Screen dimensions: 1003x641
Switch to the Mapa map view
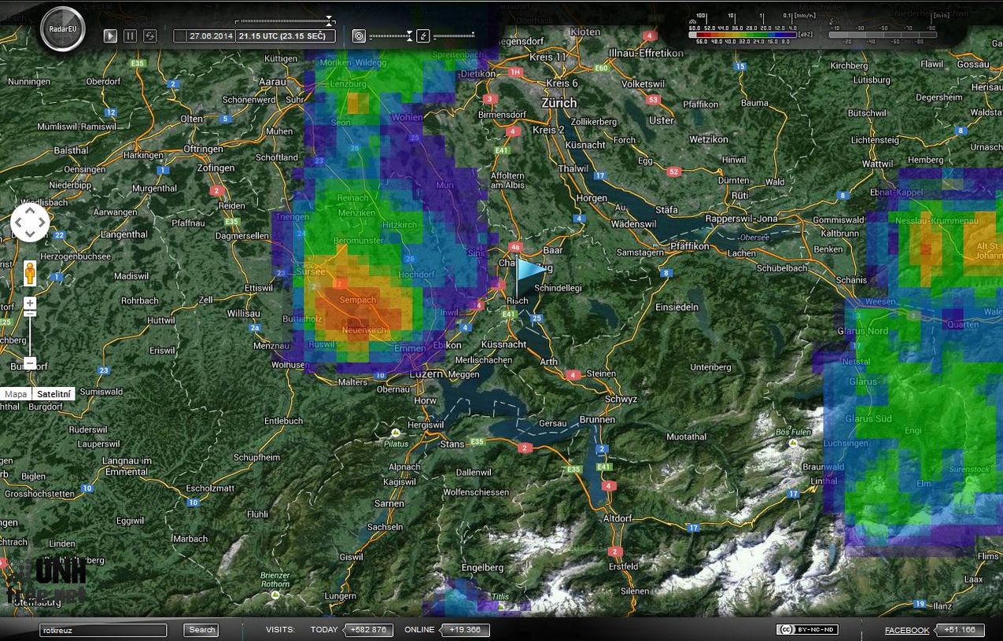point(16,394)
